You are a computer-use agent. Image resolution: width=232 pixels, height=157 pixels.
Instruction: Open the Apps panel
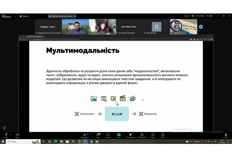[x=153, y=135]
